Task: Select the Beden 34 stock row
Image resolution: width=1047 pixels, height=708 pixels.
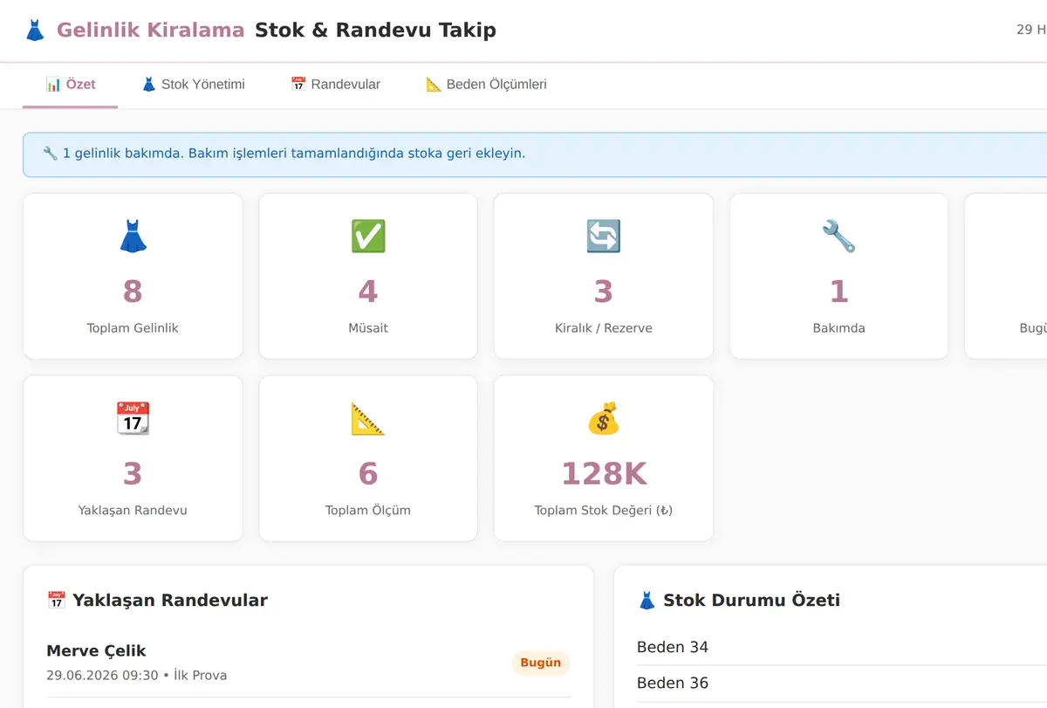Action: (x=842, y=647)
